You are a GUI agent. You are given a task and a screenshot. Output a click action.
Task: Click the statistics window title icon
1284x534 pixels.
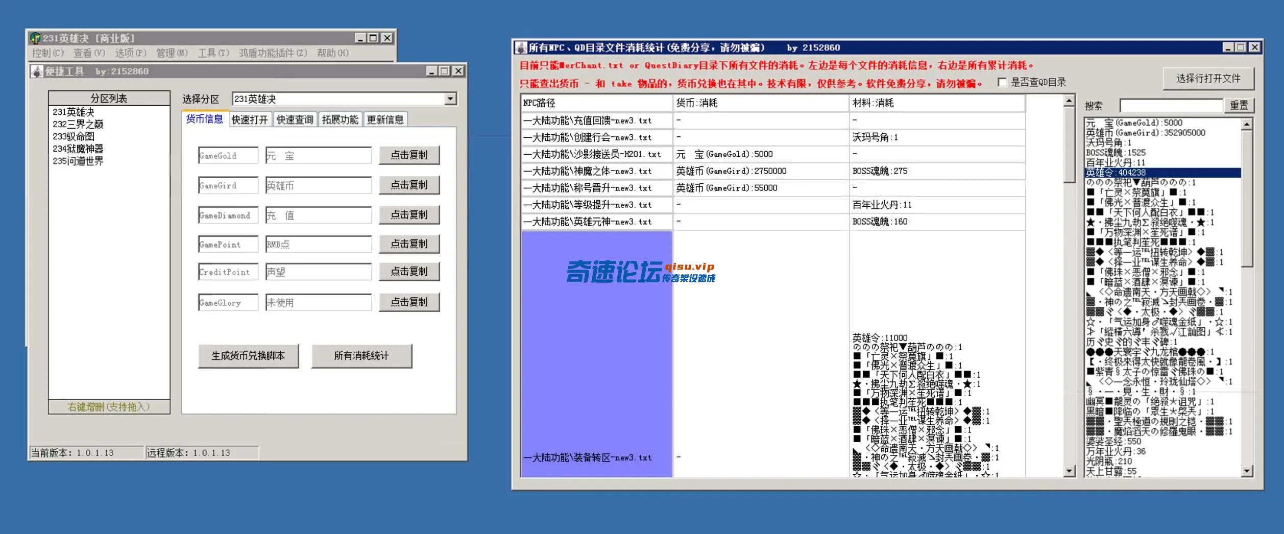coord(521,48)
